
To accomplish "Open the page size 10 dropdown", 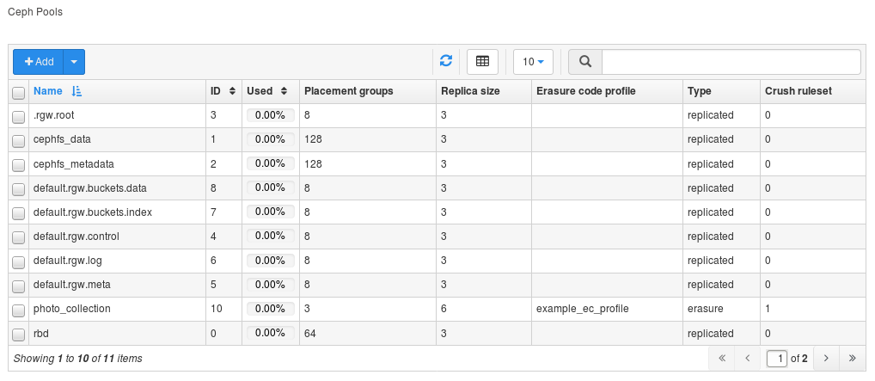I will pos(533,62).
